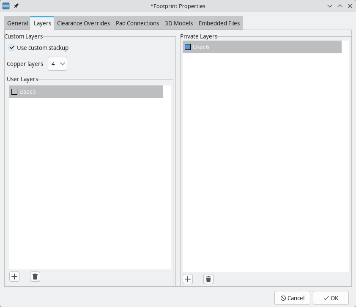The height and width of the screenshot is (307, 356).
Task: Confirm changes with the OK button
Action: pyautogui.click(x=331, y=298)
